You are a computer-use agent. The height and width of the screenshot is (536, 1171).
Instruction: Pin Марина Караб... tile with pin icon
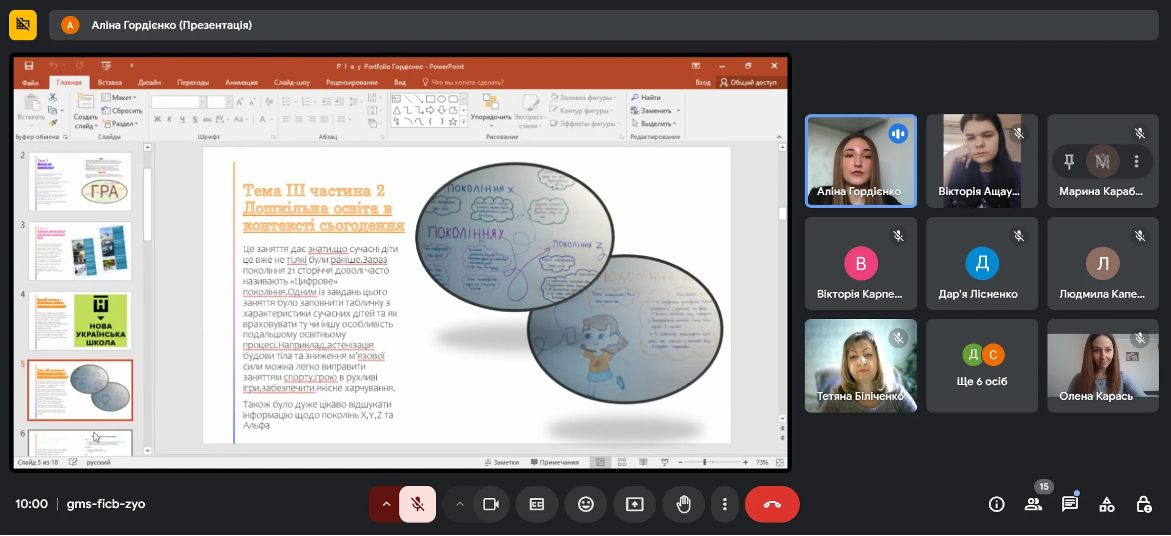point(1069,161)
